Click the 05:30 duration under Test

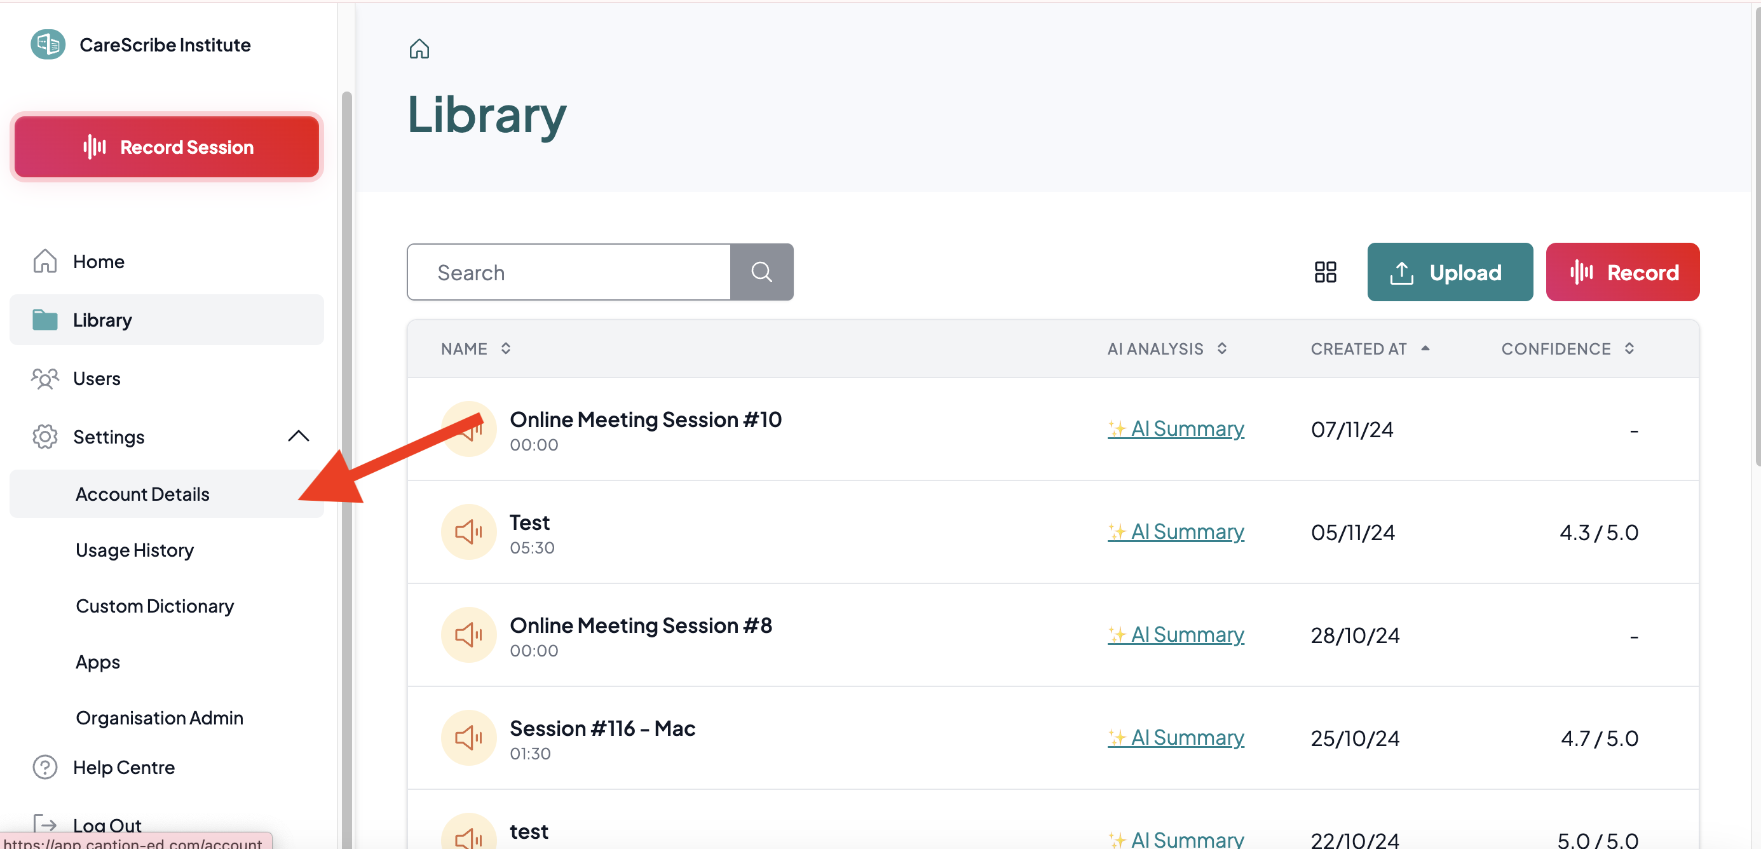pyautogui.click(x=532, y=548)
